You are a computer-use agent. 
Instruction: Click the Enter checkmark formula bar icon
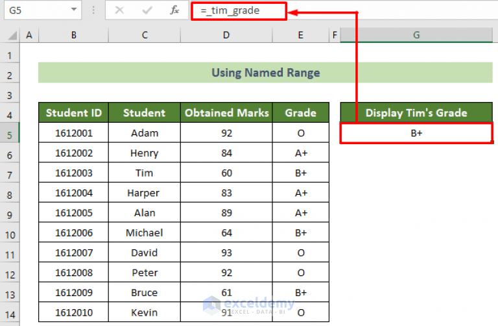(x=147, y=10)
